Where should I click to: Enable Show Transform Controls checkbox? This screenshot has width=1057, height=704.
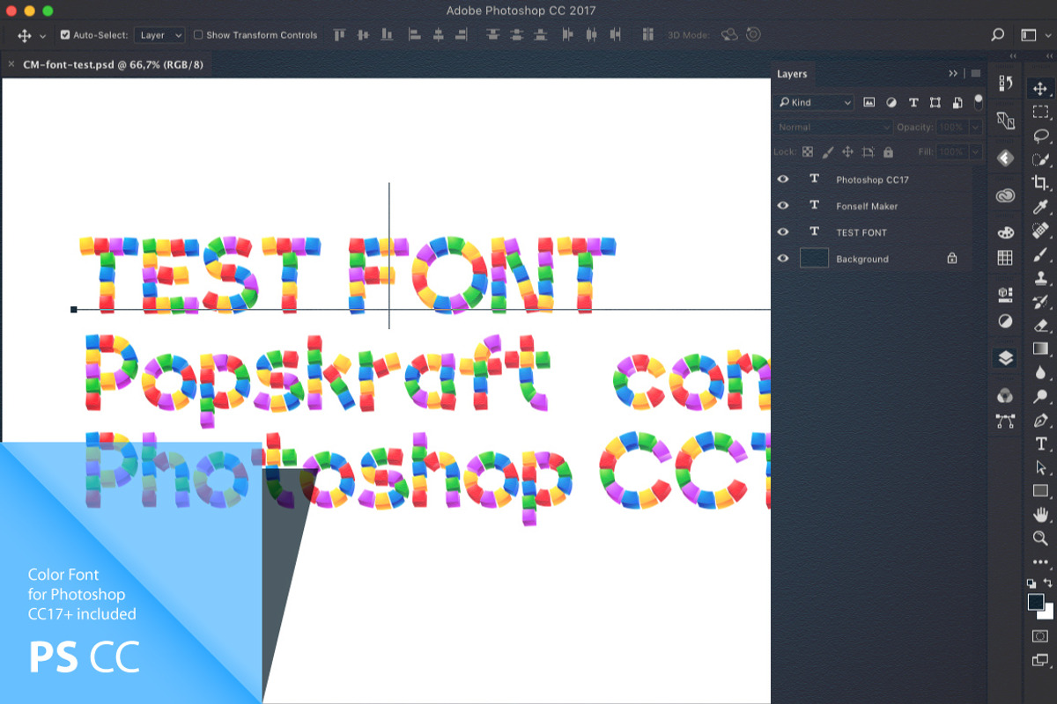tap(198, 35)
